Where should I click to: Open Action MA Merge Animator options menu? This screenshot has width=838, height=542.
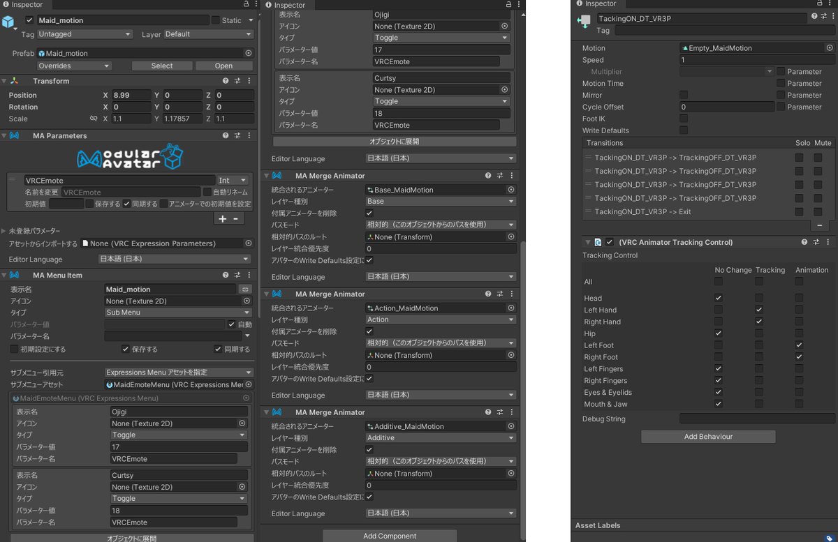512,294
